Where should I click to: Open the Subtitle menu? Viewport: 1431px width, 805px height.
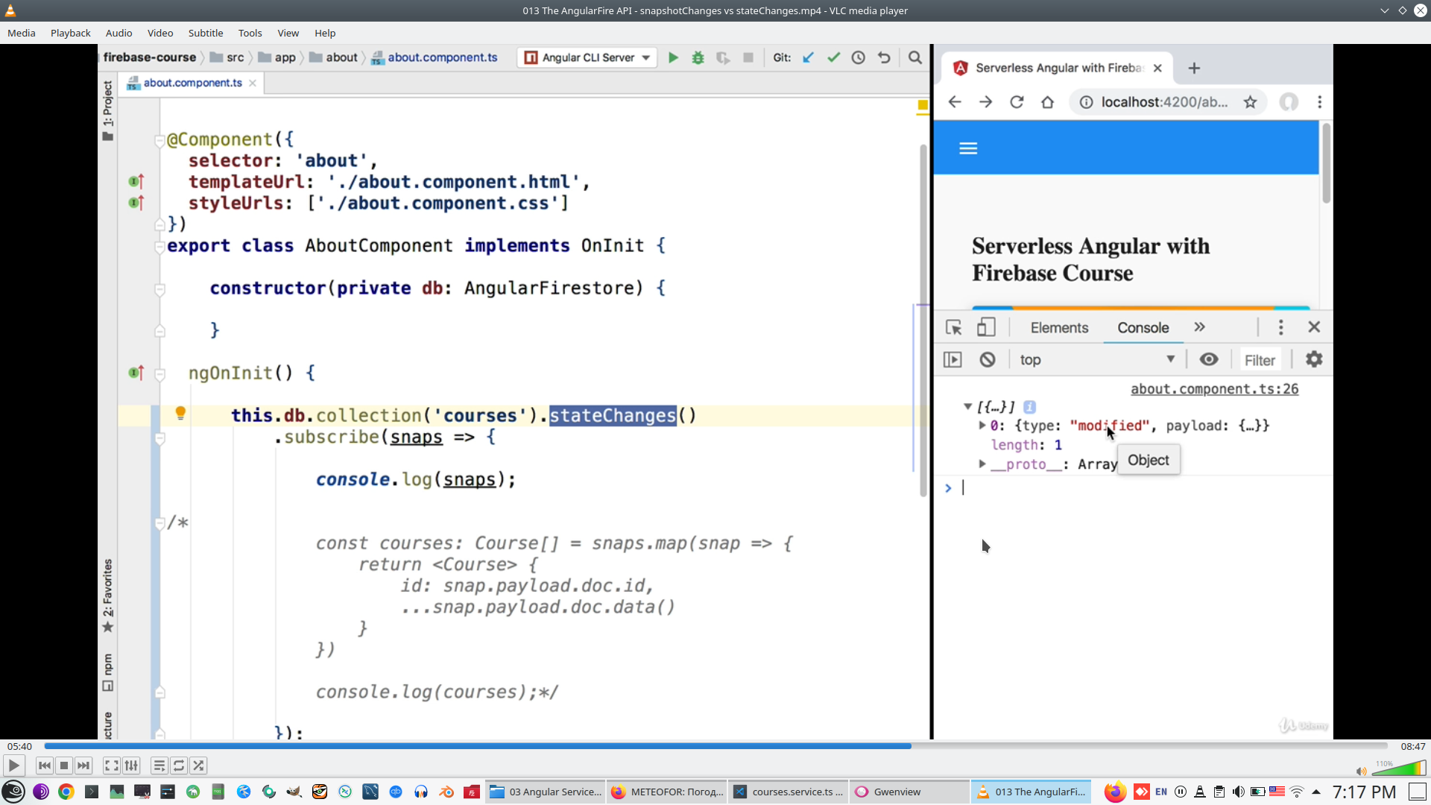pyautogui.click(x=205, y=33)
